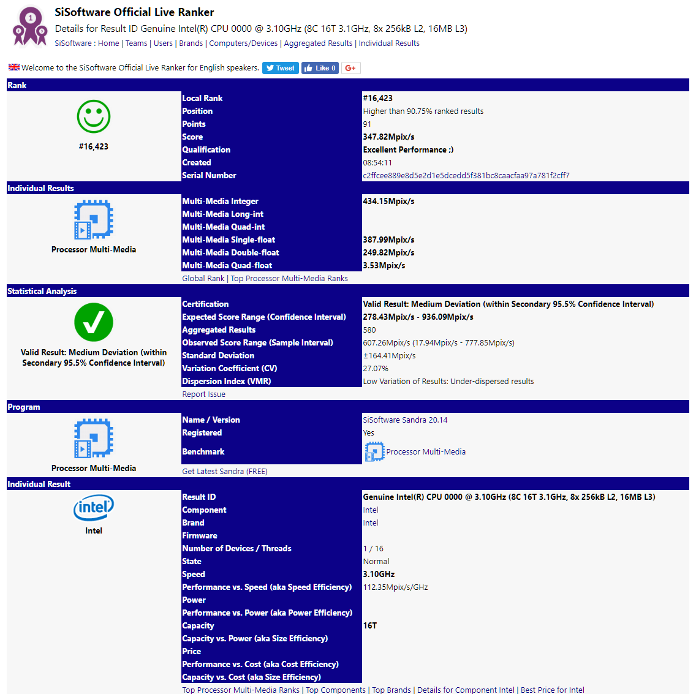Go to Aggregated Results page

click(x=318, y=43)
